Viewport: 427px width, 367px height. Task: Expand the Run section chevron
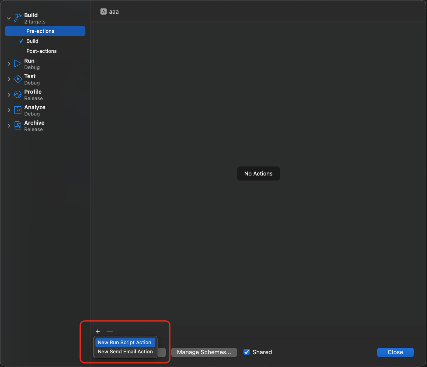(9, 64)
